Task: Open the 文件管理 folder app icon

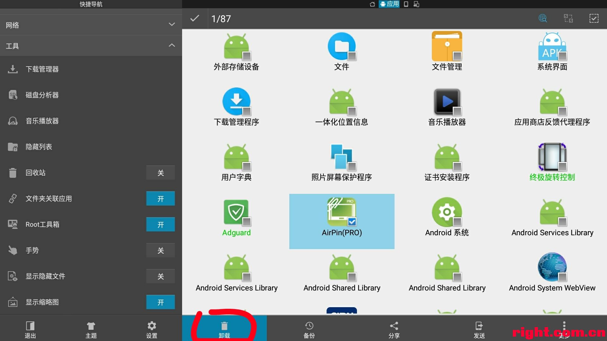Action: click(447, 46)
